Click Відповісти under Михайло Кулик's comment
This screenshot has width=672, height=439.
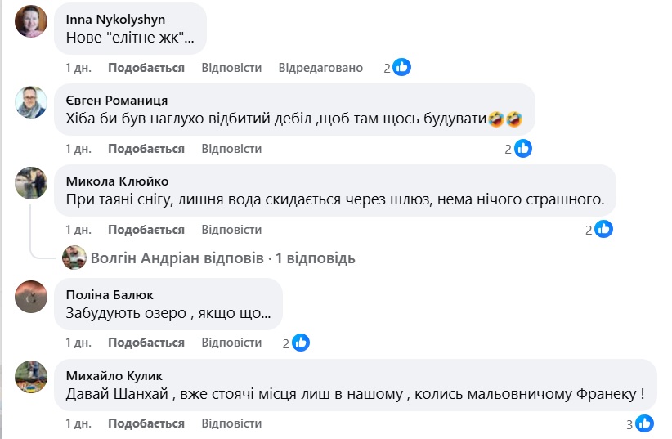click(x=231, y=423)
